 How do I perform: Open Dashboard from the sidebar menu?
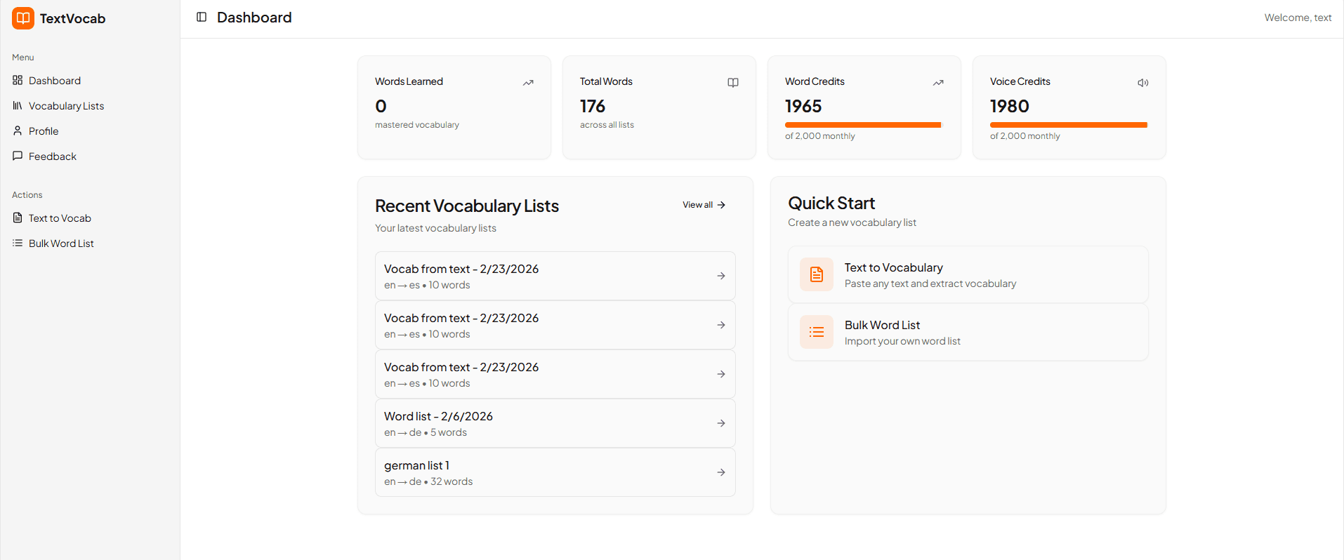click(90, 80)
